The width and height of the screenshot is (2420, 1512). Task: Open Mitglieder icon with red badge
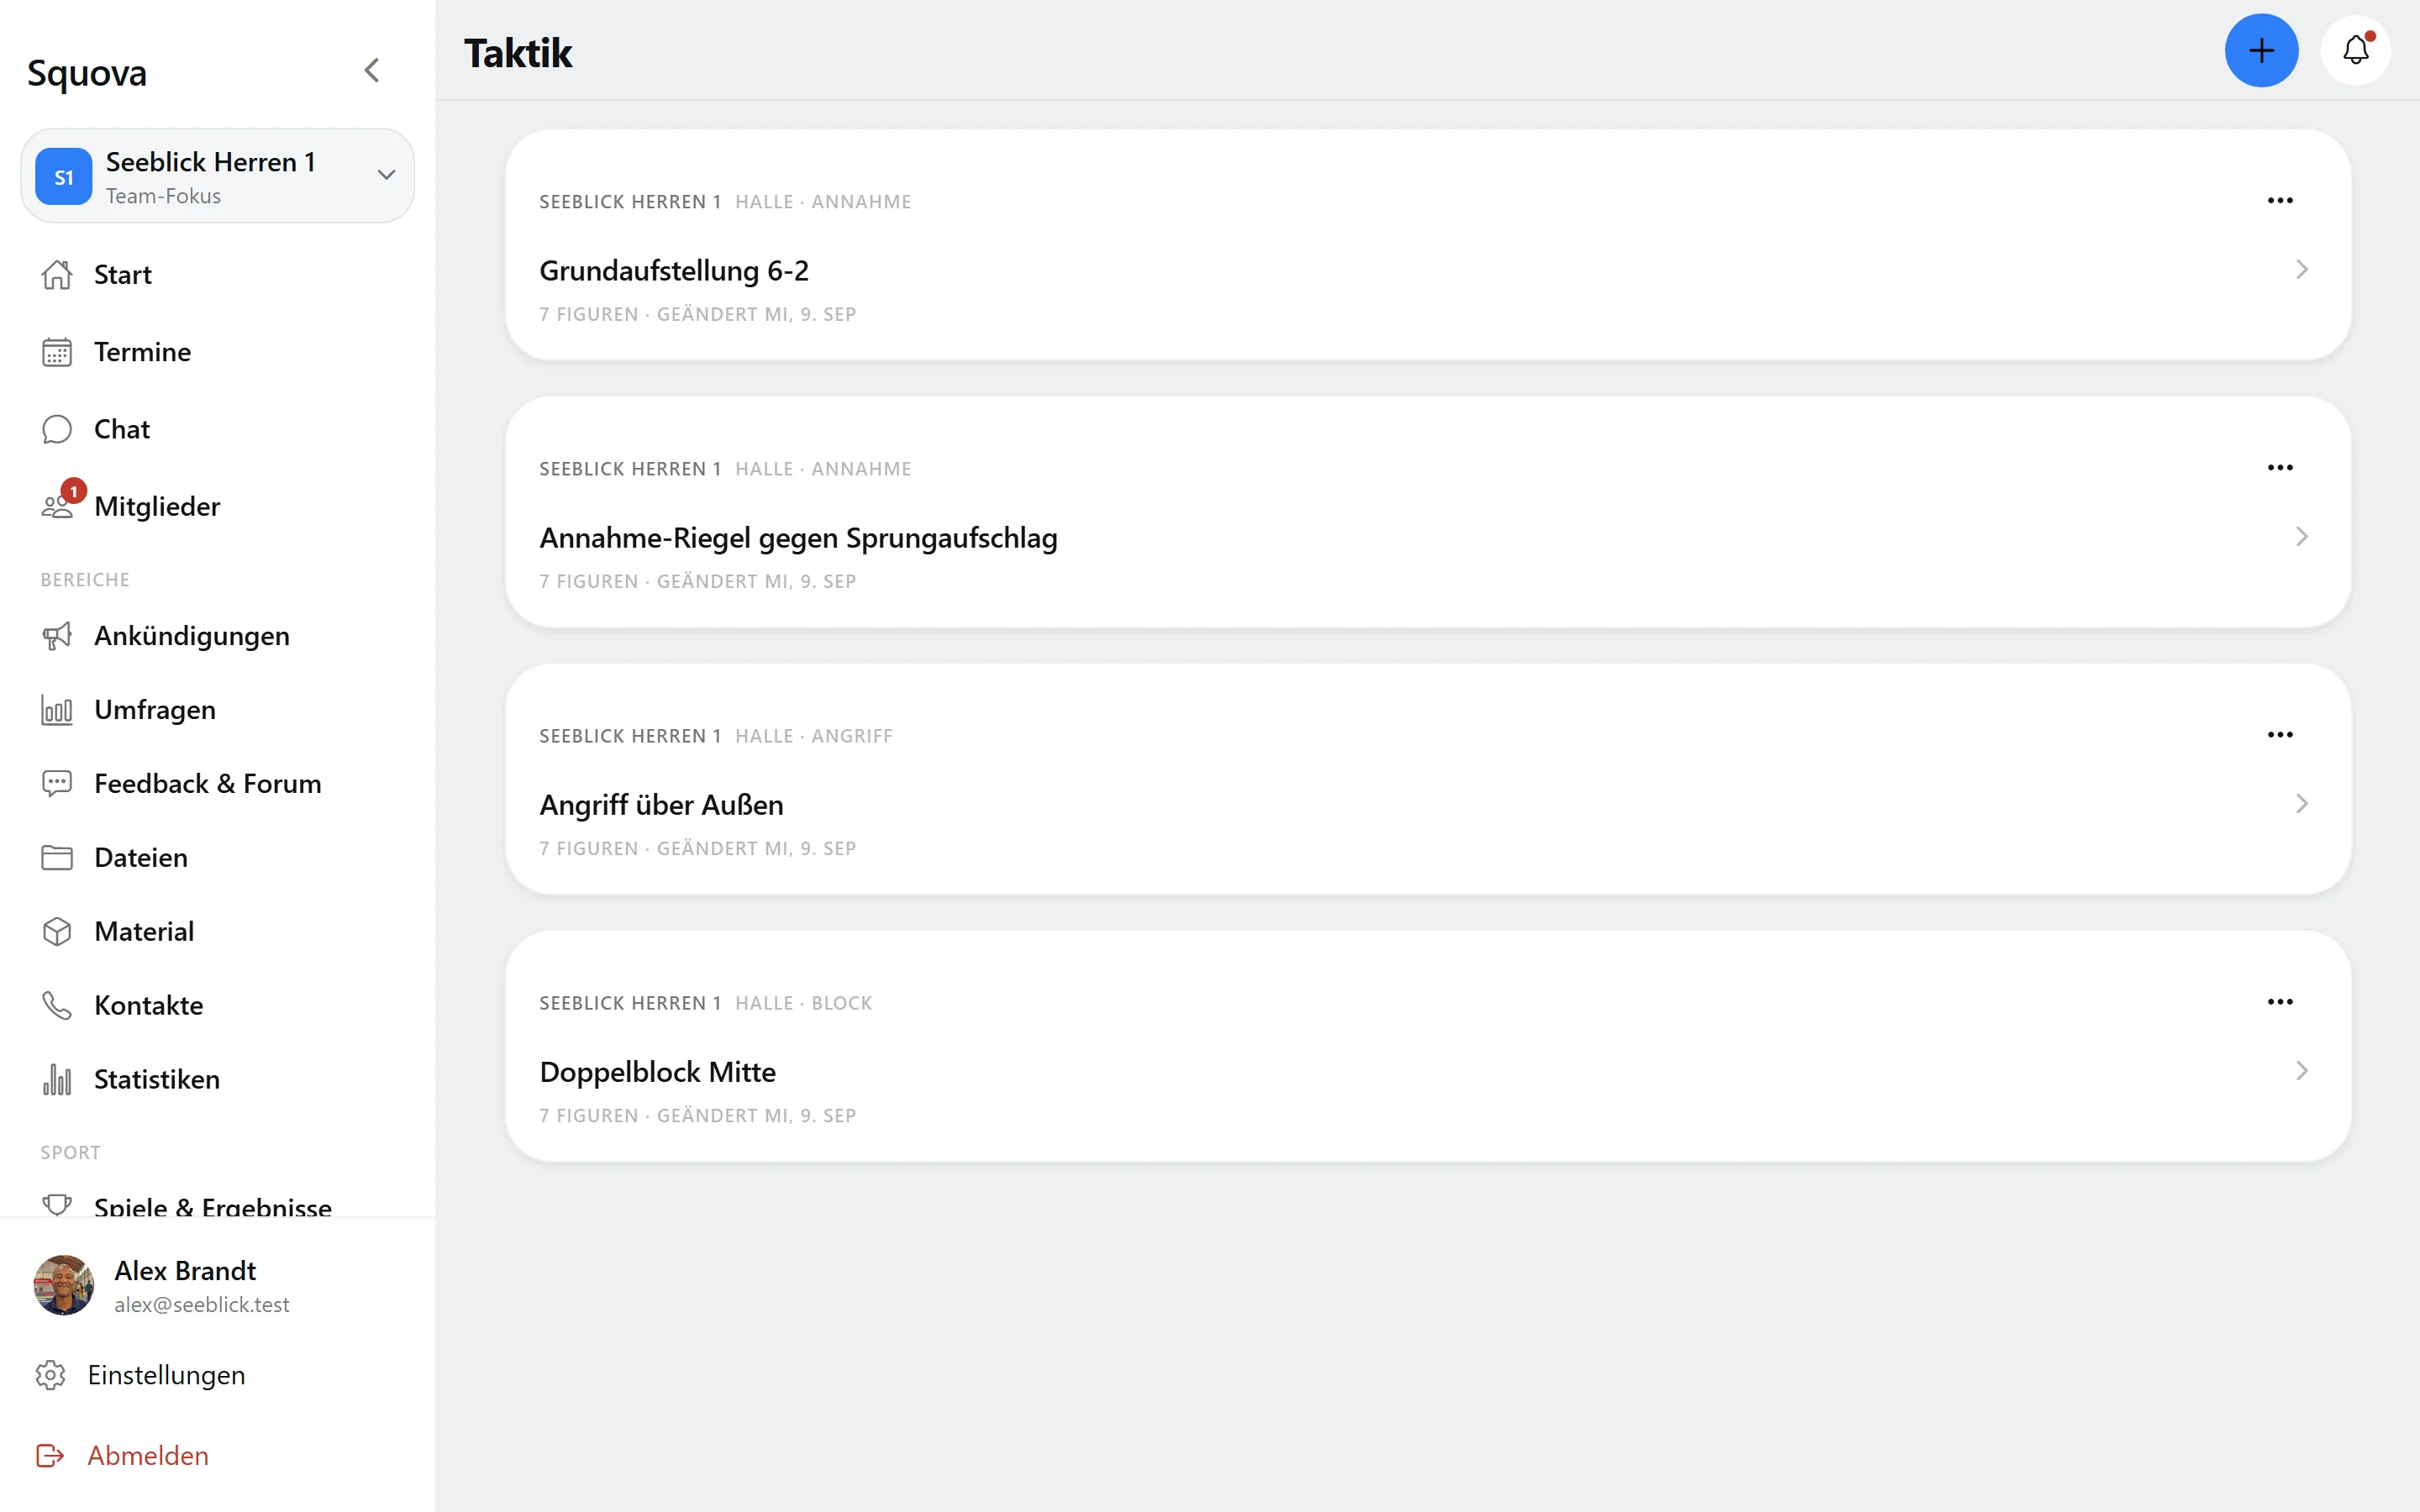[x=58, y=505]
